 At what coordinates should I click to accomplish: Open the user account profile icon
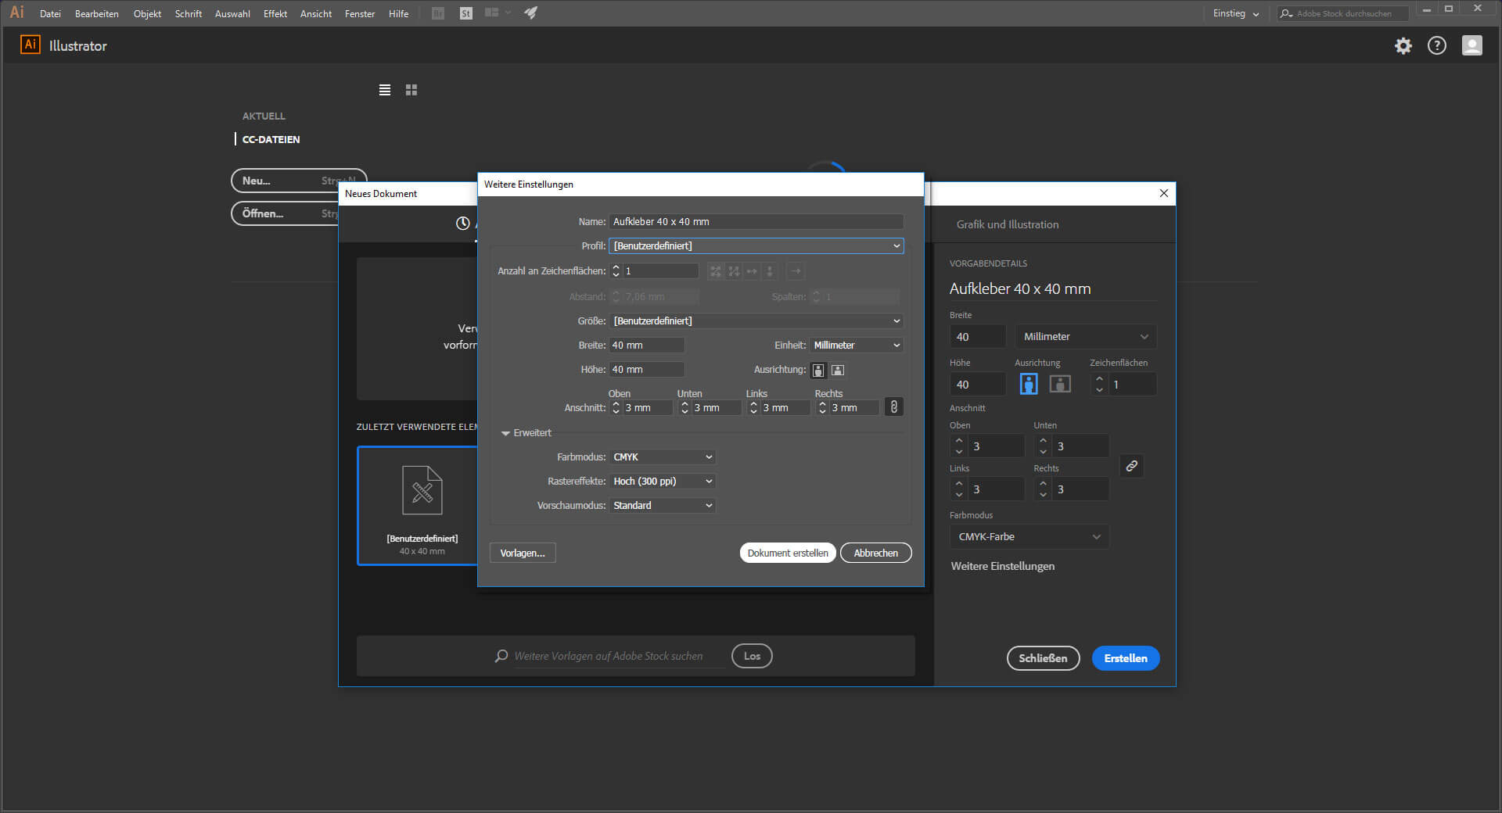point(1471,46)
